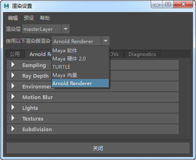Switch to the 公用 tab
196x160 pixels.
pyautogui.click(x=15, y=54)
